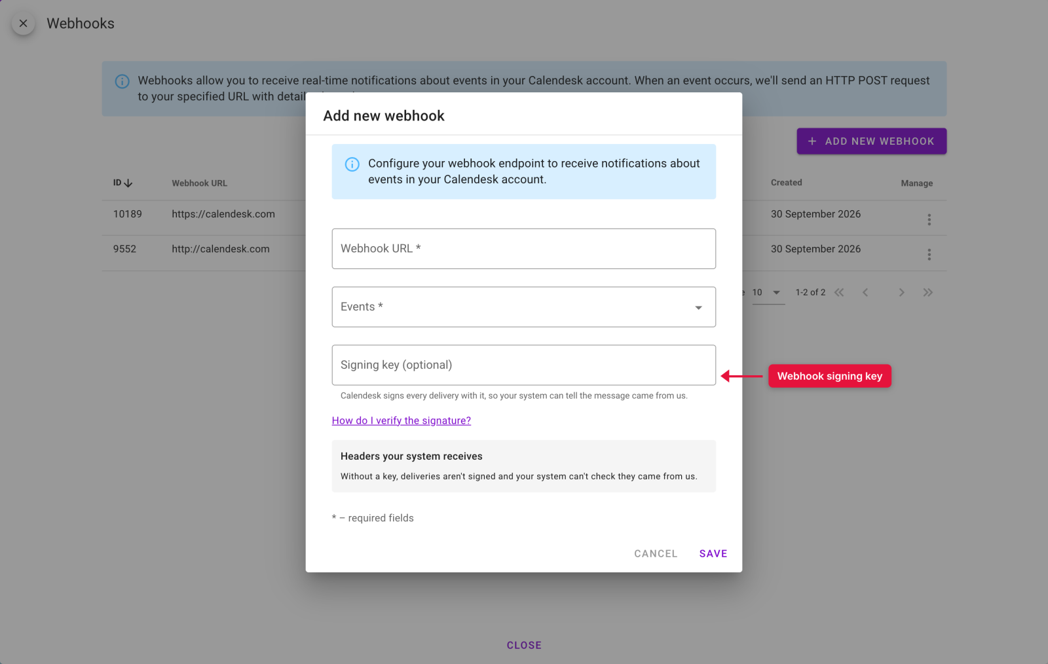Cancel the Add new webhook dialog
The image size is (1048, 664).
click(656, 554)
